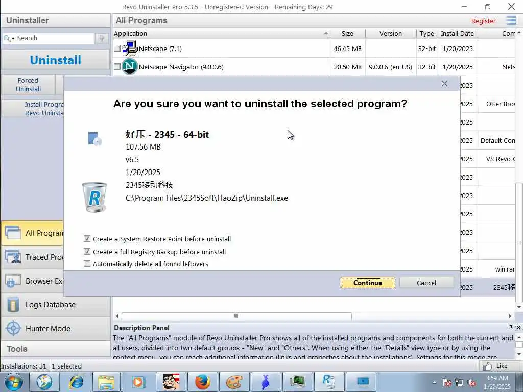Screen dimensions: 523x392
Task: Click the Register link
Action: coord(483,21)
